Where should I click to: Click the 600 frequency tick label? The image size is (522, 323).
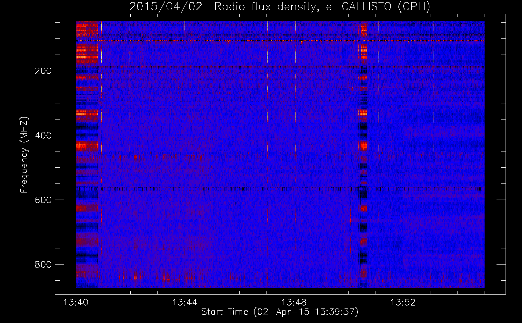43,200
